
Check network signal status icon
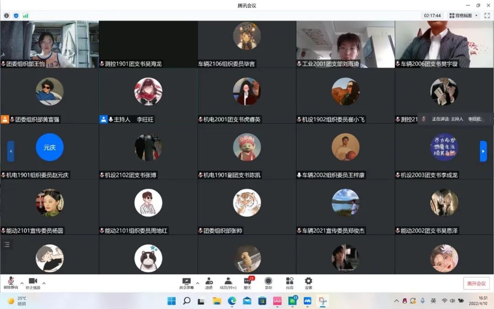[x=26, y=16]
